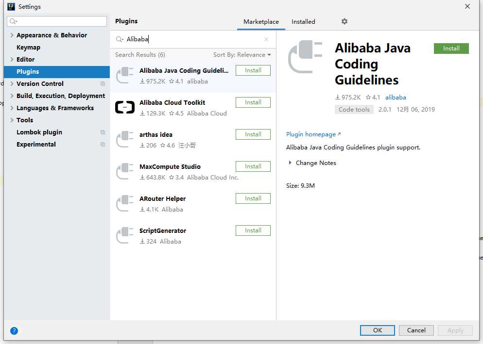This screenshot has width=483, height=344.
Task: Clear the Alibaba plugin search text
Action: pos(266,39)
